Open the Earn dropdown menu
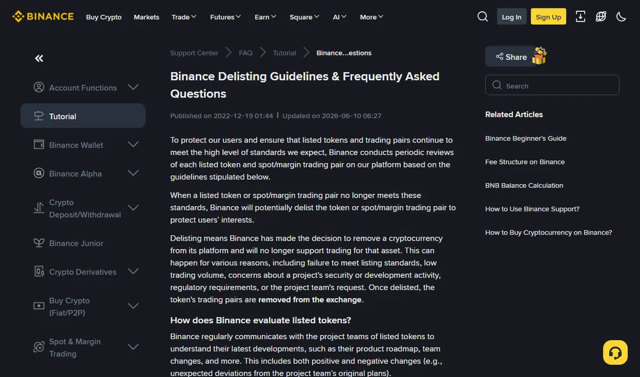640x377 pixels. (266, 17)
